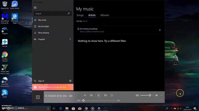Click the volume slider handle
This screenshot has height=111, width=199.
coord(150,95)
